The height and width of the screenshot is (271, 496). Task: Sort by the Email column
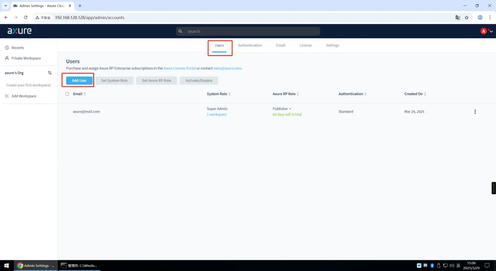coord(79,94)
